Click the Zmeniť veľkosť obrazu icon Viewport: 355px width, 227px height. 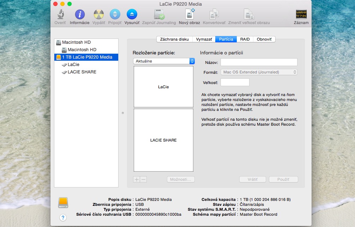(249, 14)
